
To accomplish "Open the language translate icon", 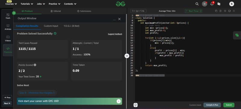I will [219, 4].
